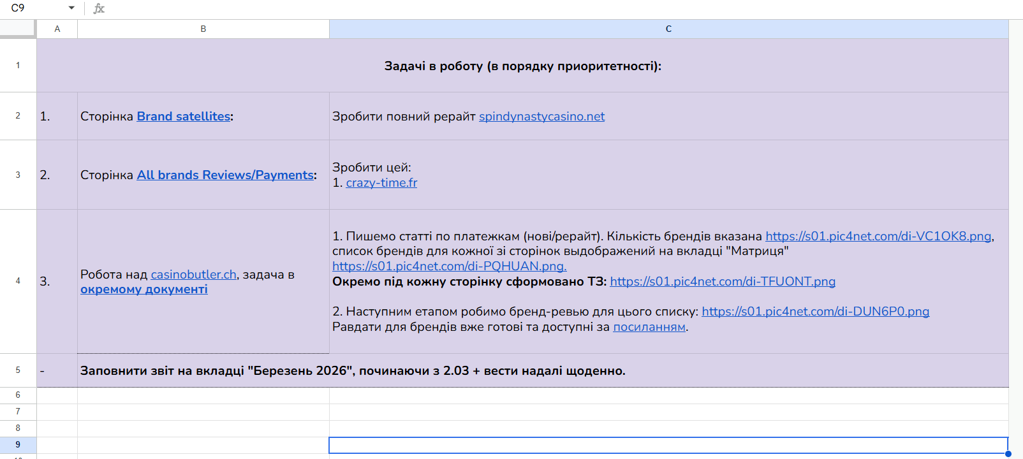The image size is (1023, 459).
Task: Open the di-PQHUAN.png link
Action: (450, 266)
